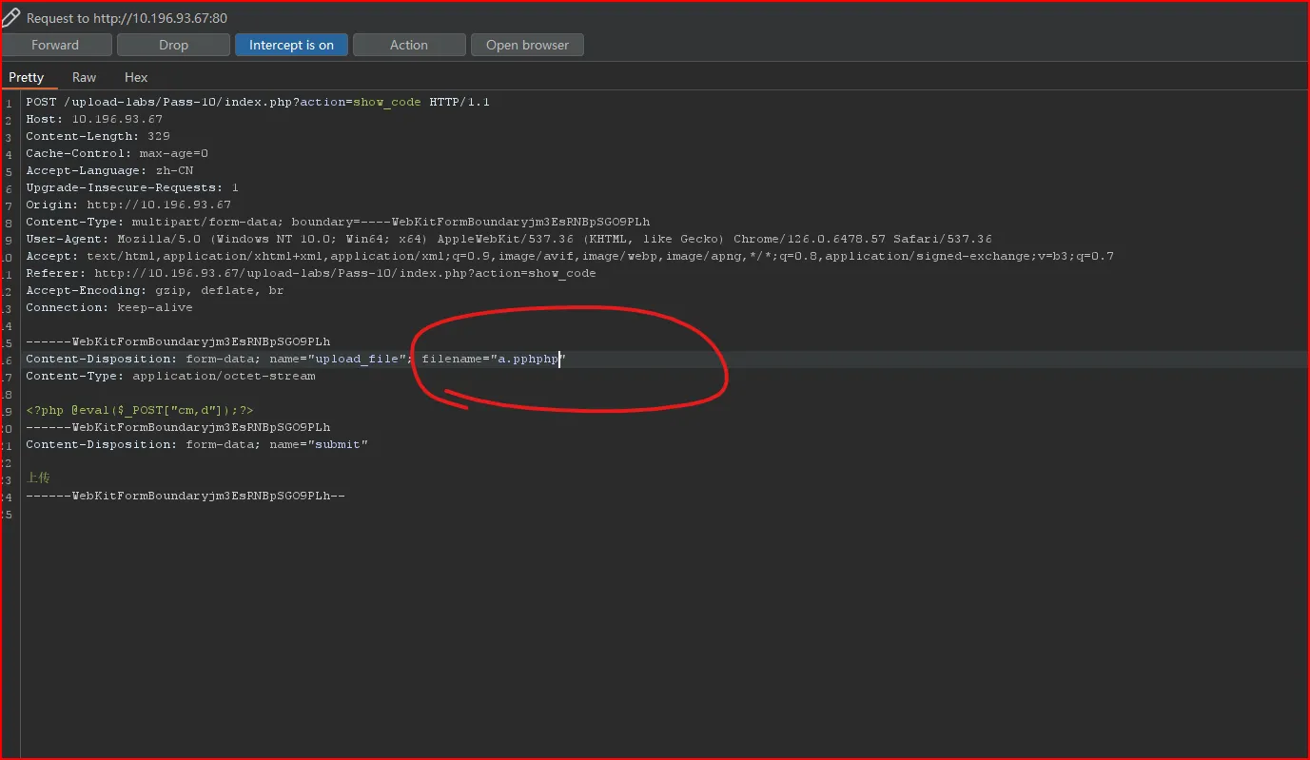This screenshot has width=1310, height=760.
Task: Click the Accept: text/html header line
Action: tap(570, 256)
